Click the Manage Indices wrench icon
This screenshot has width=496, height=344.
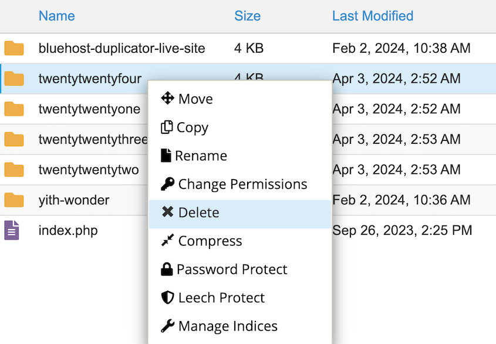[x=167, y=326]
